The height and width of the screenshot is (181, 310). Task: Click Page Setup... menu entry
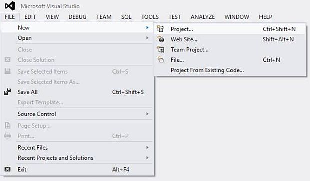77,125
